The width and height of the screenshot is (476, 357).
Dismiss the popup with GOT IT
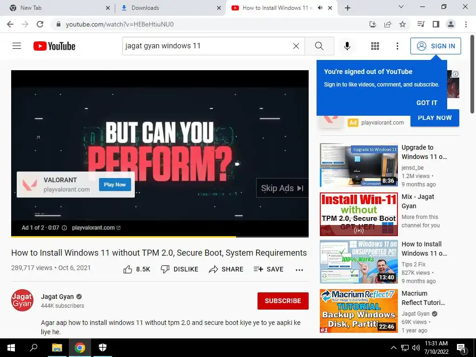point(427,103)
